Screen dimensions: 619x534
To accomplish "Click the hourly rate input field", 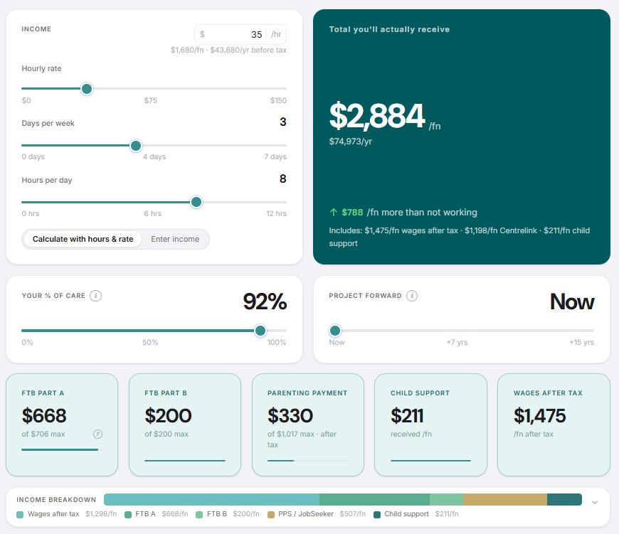I will click(240, 34).
